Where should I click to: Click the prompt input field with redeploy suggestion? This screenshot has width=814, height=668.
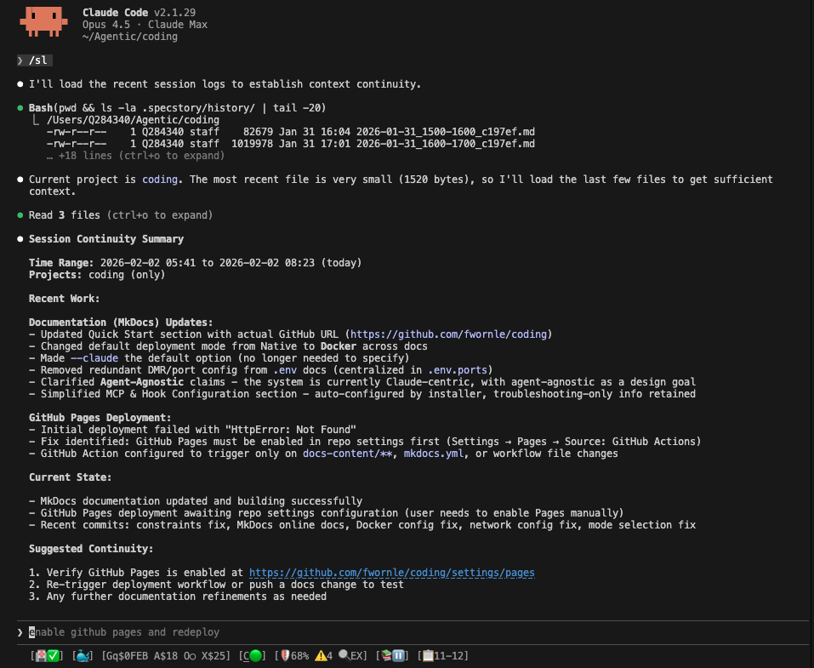[x=413, y=632]
